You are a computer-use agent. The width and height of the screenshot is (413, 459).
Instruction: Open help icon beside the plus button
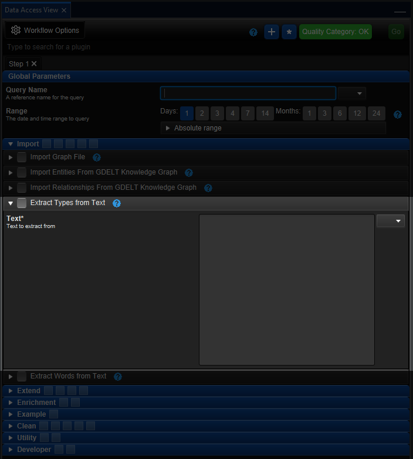pyautogui.click(x=253, y=32)
